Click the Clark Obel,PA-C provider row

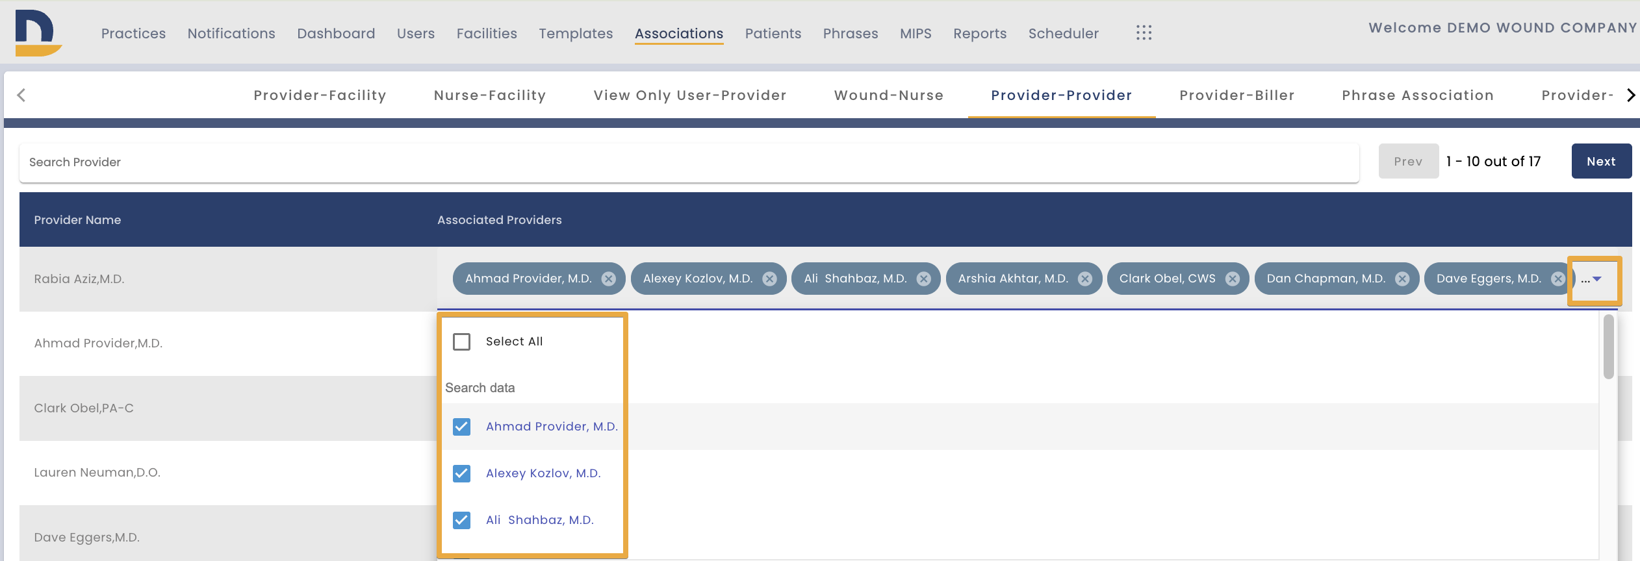pos(228,408)
